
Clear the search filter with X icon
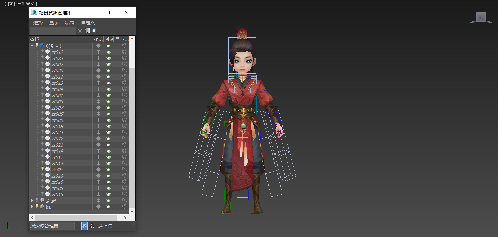pos(80,31)
